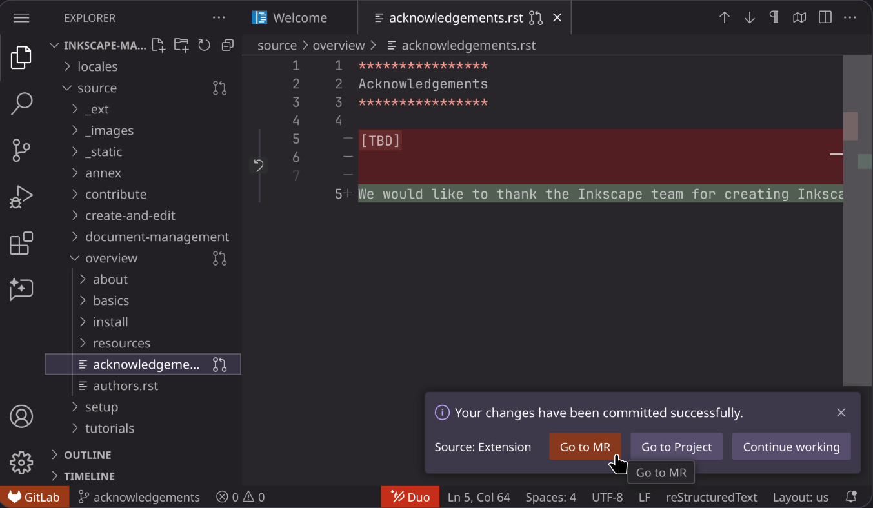
Task: Change cursor position via Ln 5, Col 64
Action: [479, 497]
